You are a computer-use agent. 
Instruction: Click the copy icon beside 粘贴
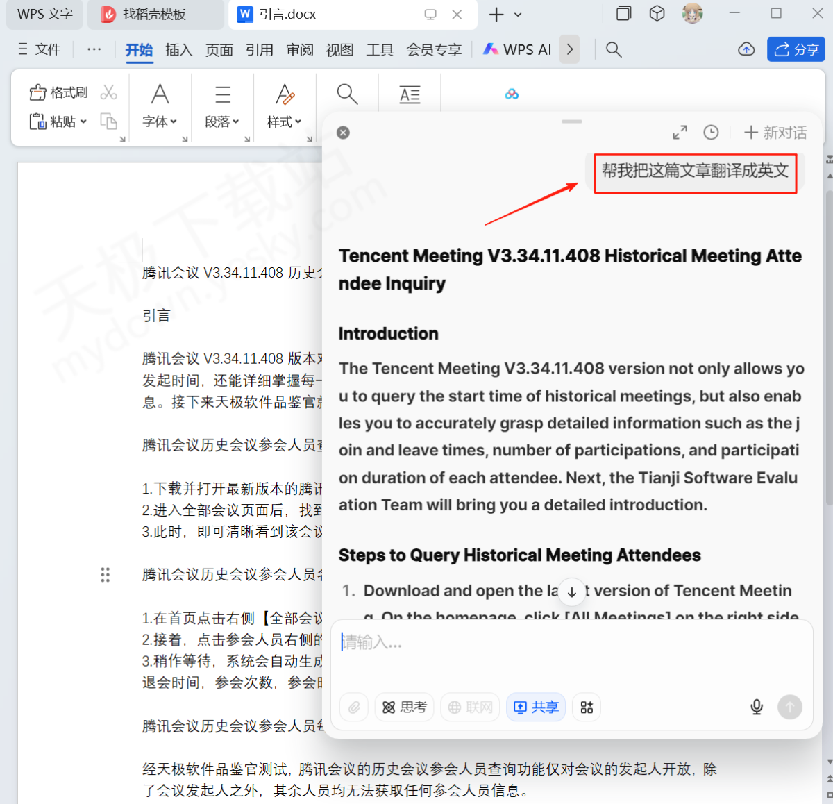click(x=109, y=122)
